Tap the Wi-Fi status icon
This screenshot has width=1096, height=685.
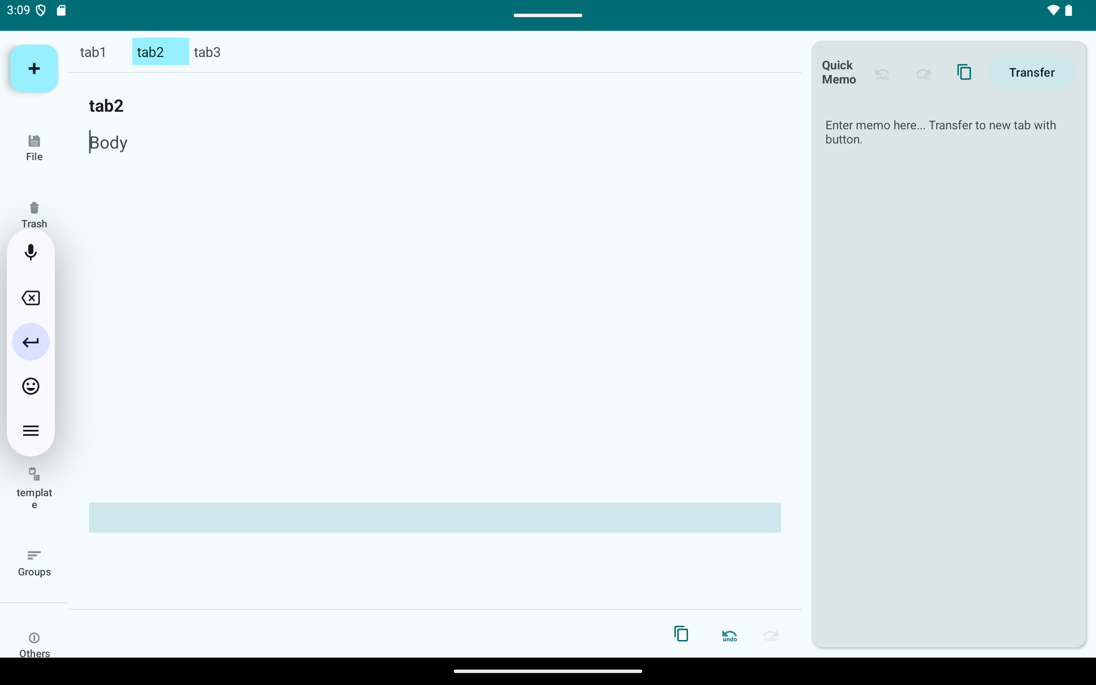click(1053, 10)
